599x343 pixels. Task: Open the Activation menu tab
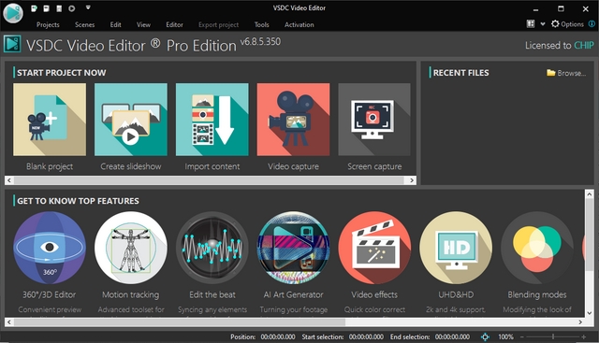coord(299,25)
